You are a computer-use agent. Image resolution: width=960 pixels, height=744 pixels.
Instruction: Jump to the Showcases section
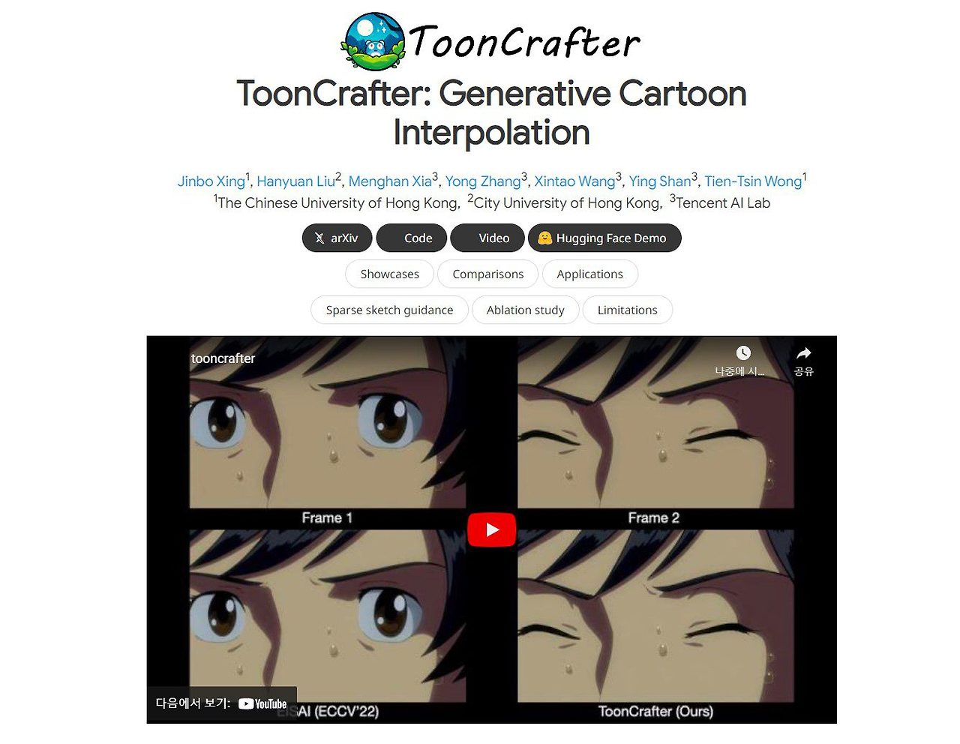[389, 274]
